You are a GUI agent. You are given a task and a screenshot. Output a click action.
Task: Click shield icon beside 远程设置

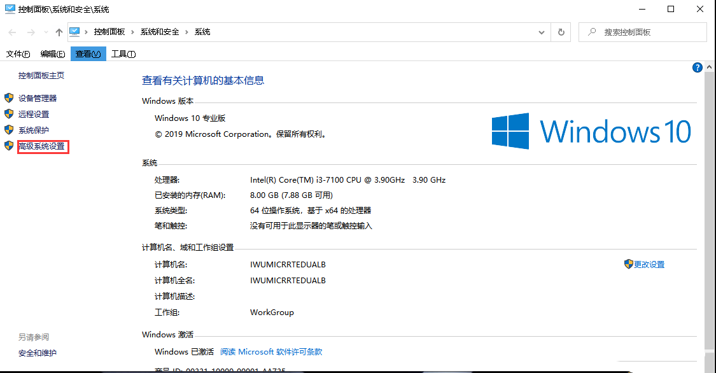[9, 114]
